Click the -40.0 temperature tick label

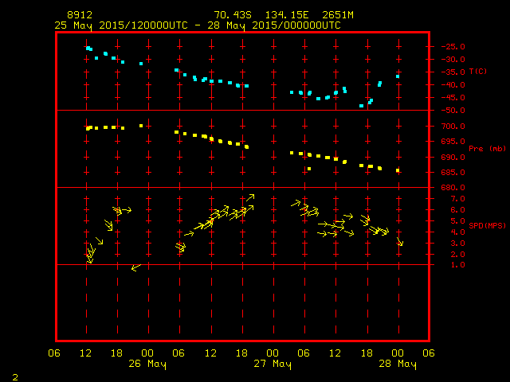coord(453,85)
